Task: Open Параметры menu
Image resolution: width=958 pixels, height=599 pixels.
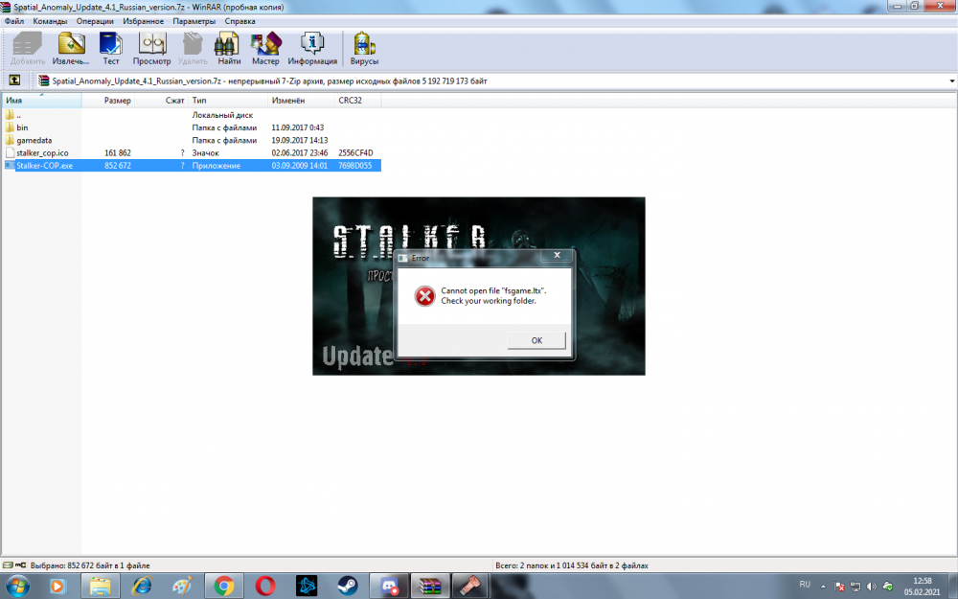Action: pos(194,21)
